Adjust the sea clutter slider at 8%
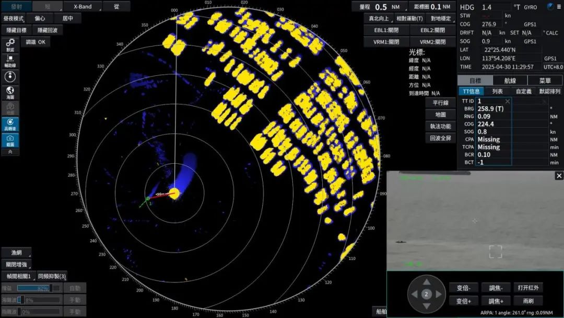 click(39, 300)
